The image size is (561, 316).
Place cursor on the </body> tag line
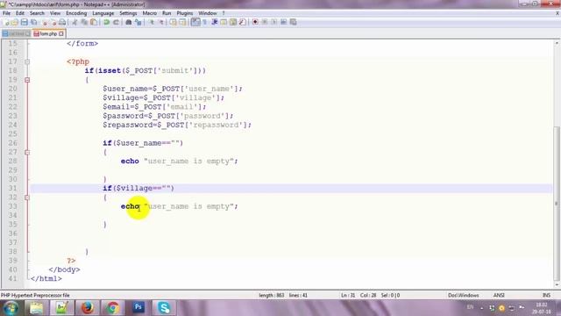tap(64, 269)
